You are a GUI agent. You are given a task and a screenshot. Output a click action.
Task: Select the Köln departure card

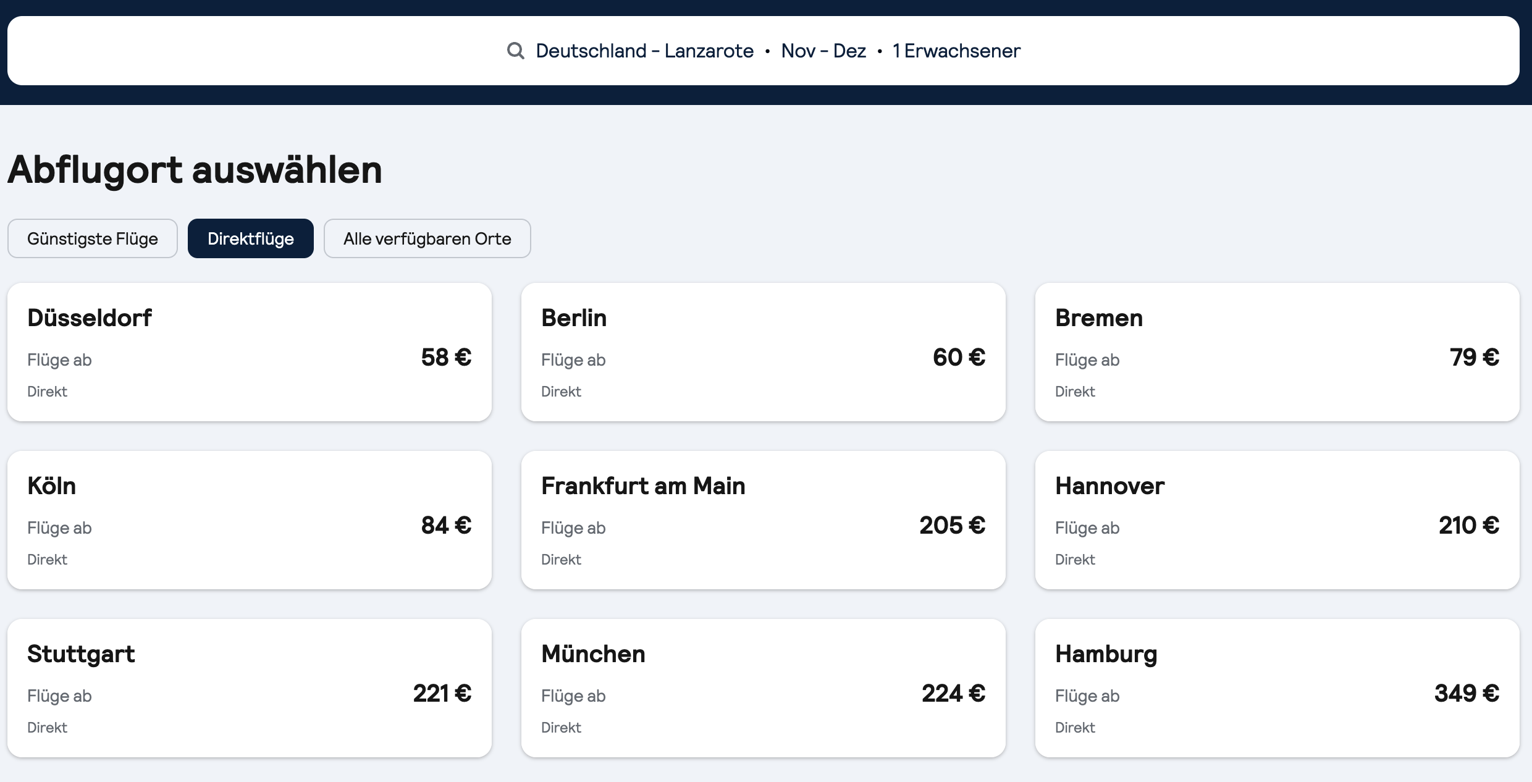pyautogui.click(x=249, y=520)
